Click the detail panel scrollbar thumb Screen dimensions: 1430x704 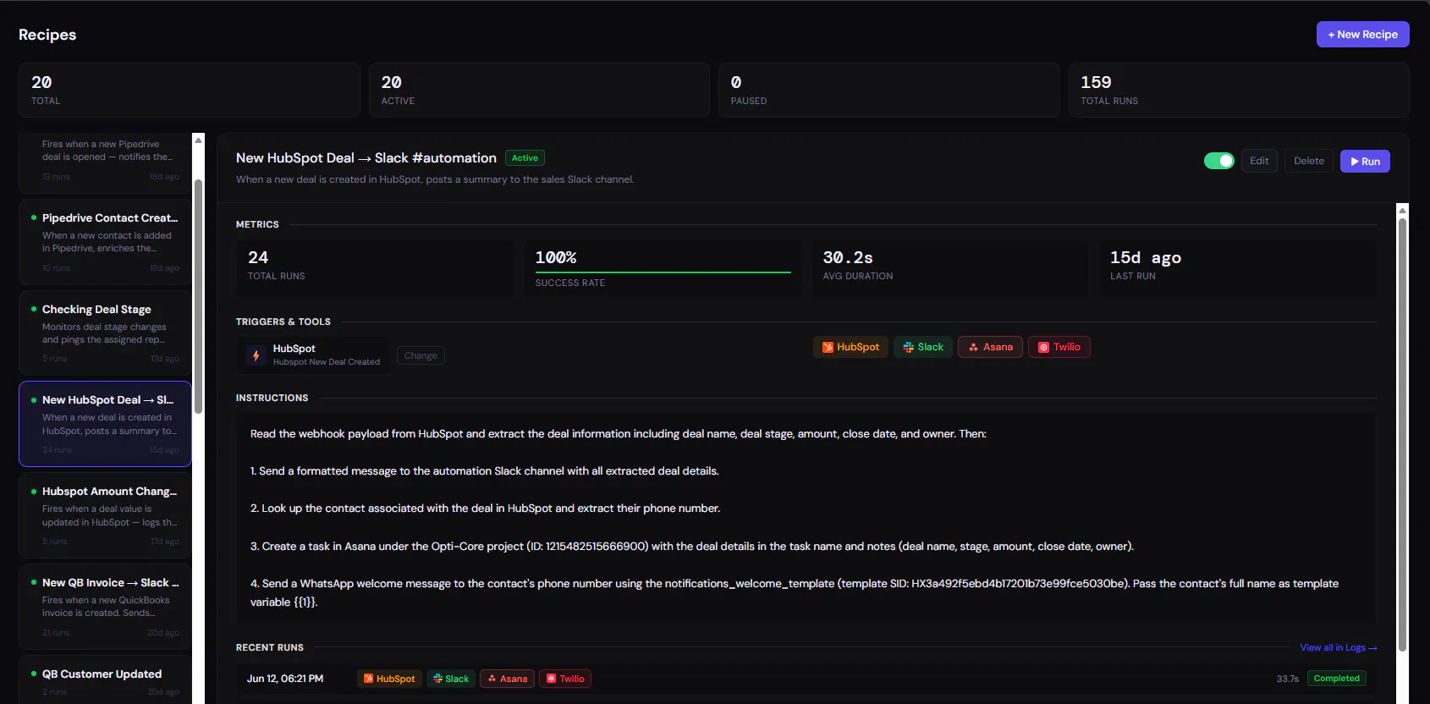(x=1402, y=435)
